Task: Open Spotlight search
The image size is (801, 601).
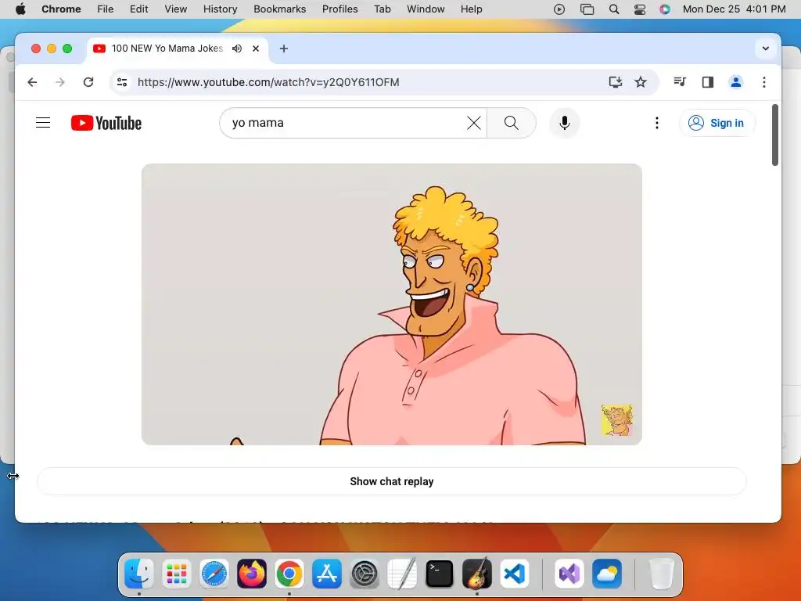Action: pos(614,9)
